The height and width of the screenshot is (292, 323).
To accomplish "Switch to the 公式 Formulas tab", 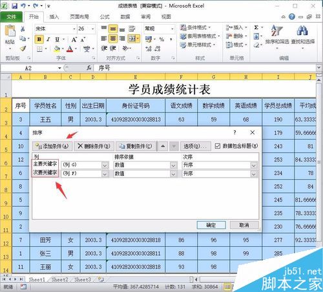I will tap(105, 17).
